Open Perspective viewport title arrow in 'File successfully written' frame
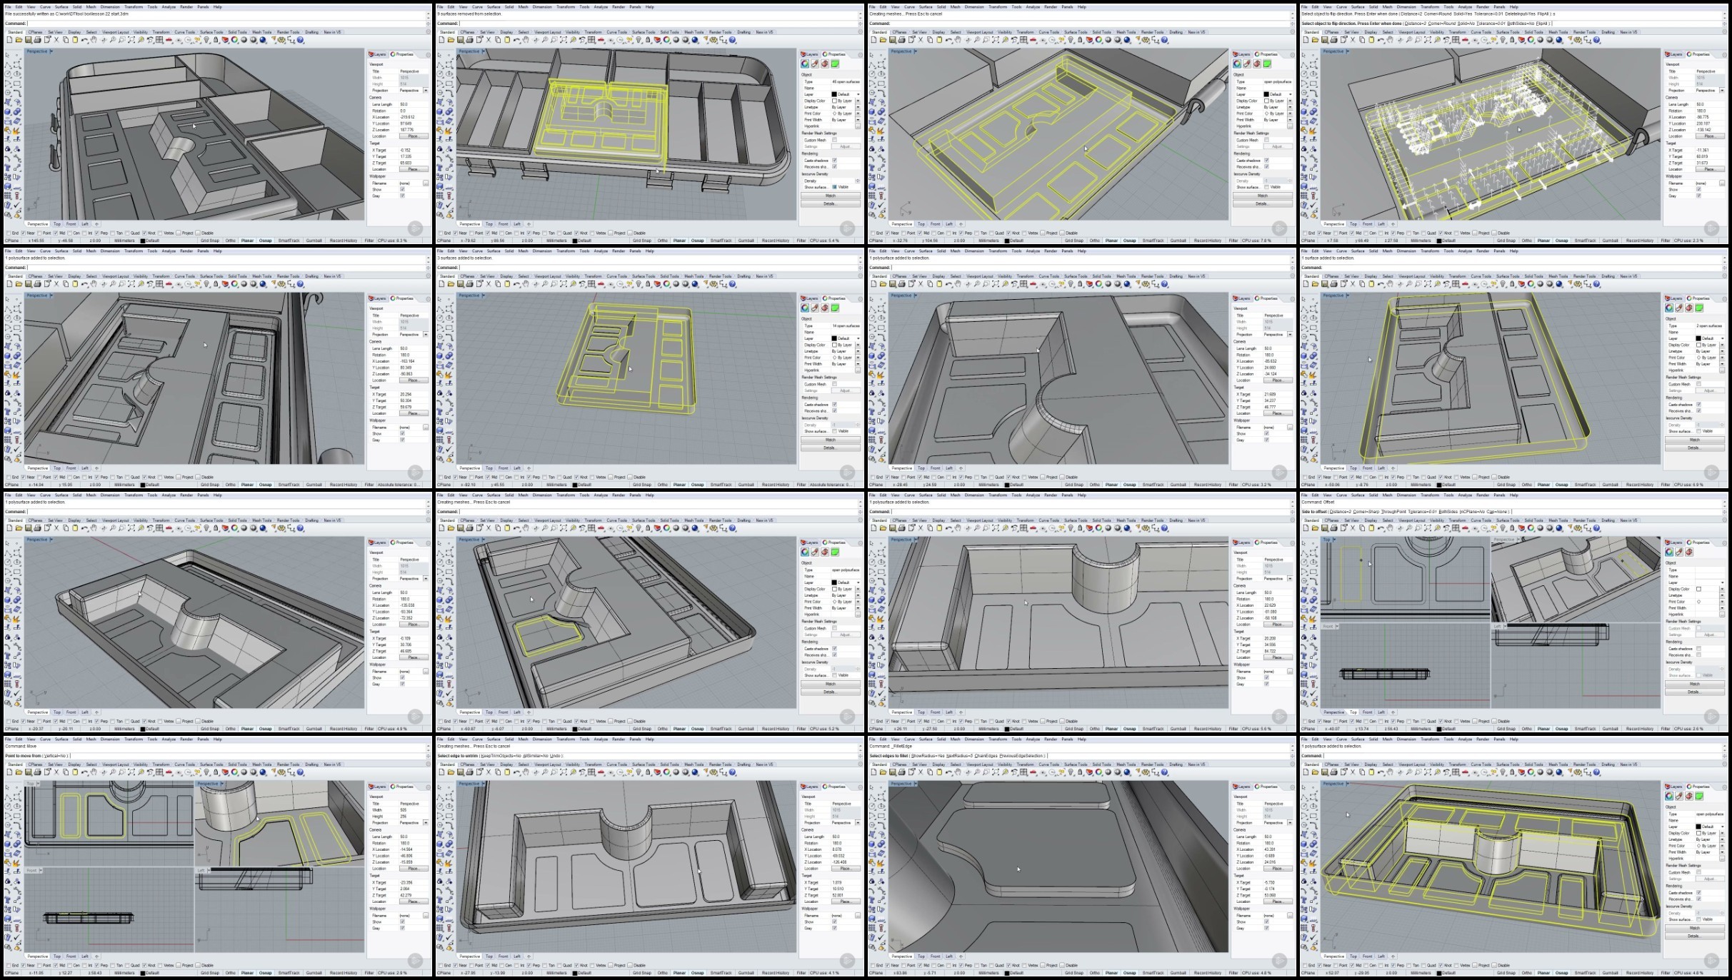1732x980 pixels. tap(51, 51)
